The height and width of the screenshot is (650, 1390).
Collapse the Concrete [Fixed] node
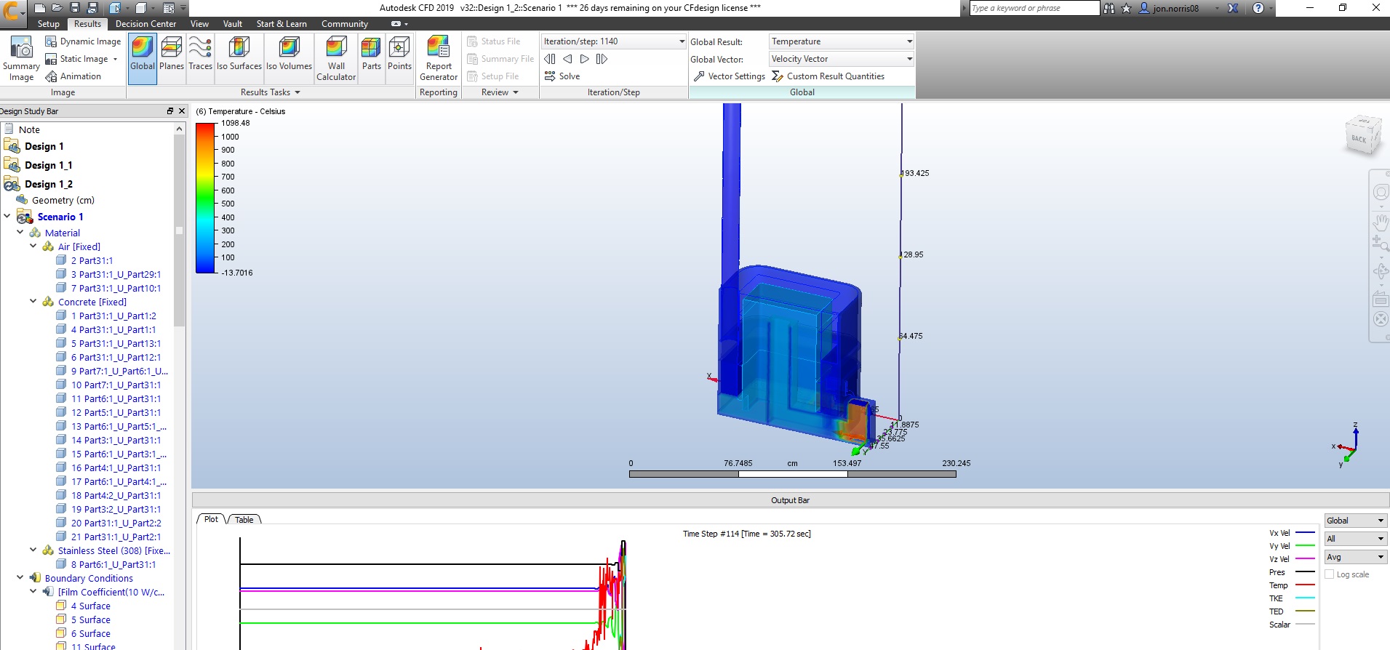tap(33, 301)
